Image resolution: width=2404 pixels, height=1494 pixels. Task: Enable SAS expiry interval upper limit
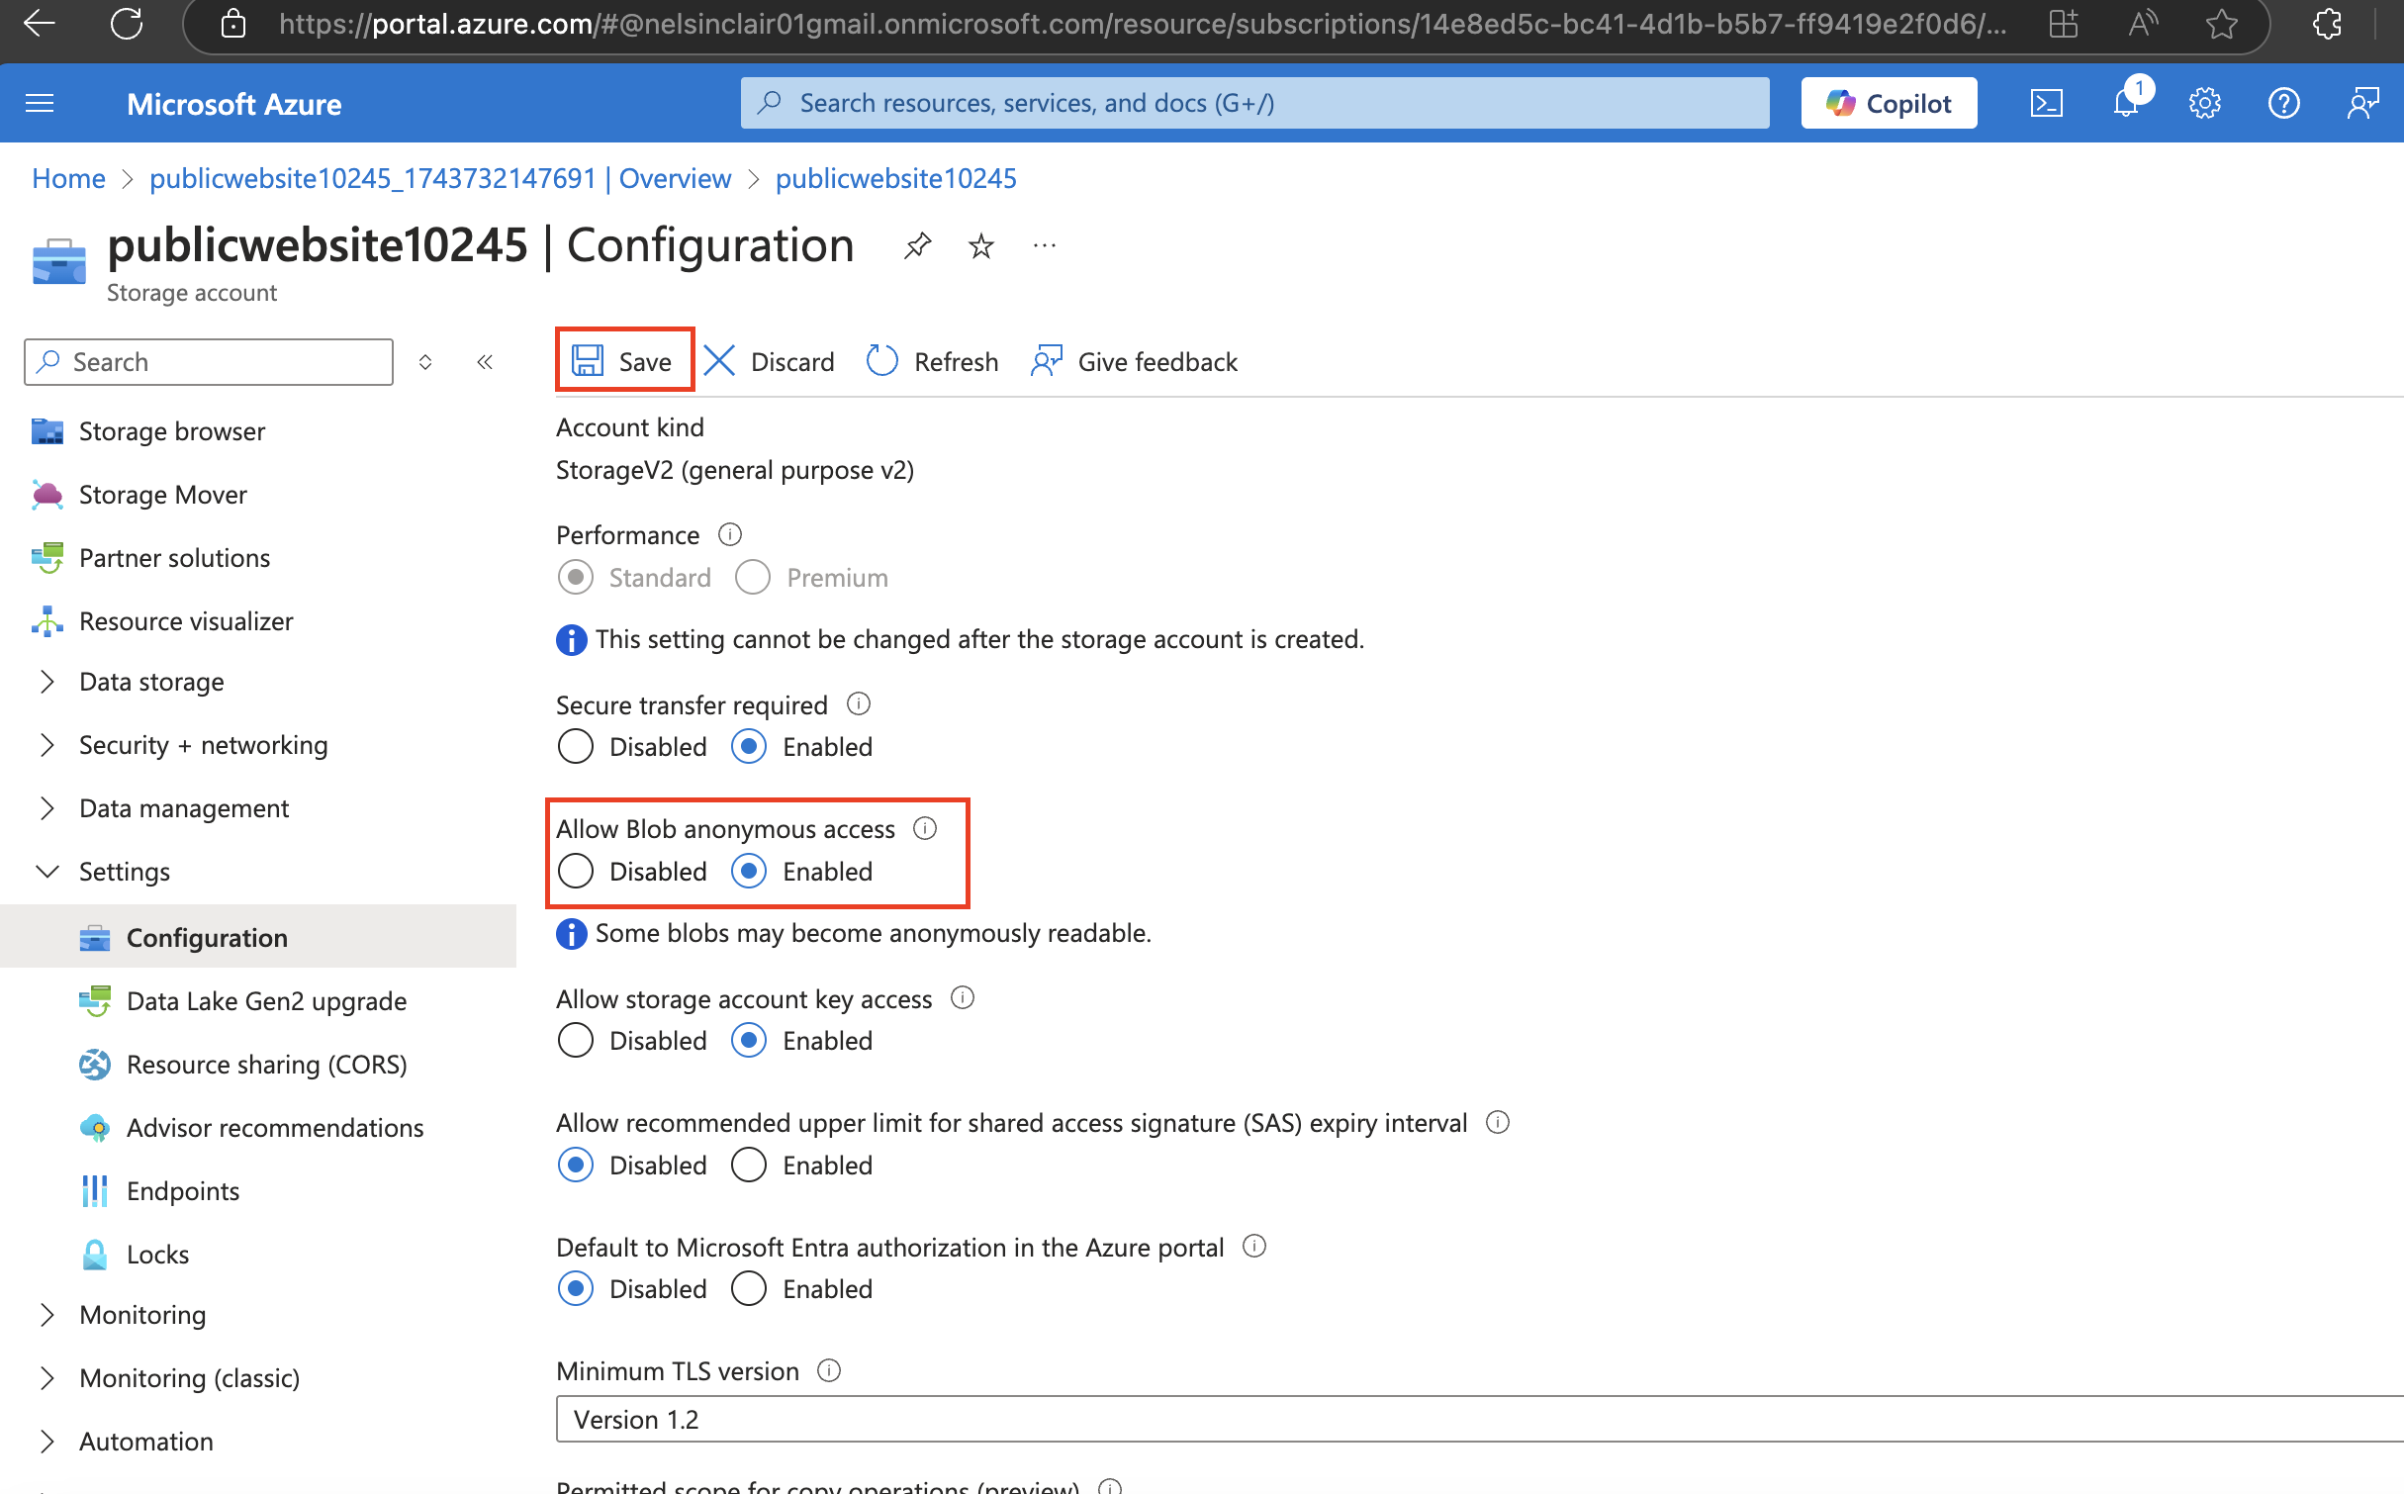coord(749,1165)
